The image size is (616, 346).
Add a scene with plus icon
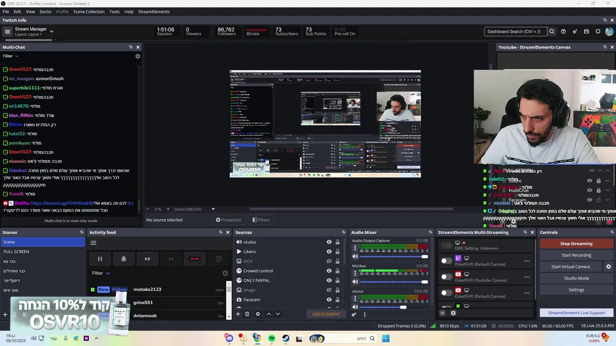coord(5,315)
